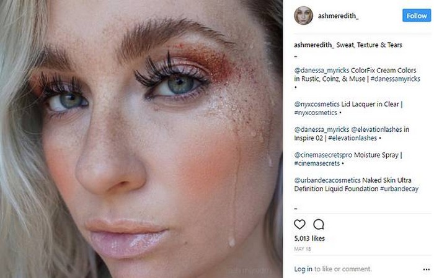Viewport: 434px width, 278px height.
Task: Click the heart like icon
Action: [299, 224]
